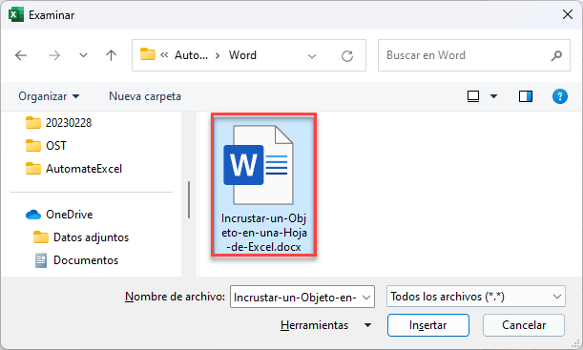The width and height of the screenshot is (583, 350).
Task: Open the Datos adjuntos folder
Action: [x=81, y=237]
